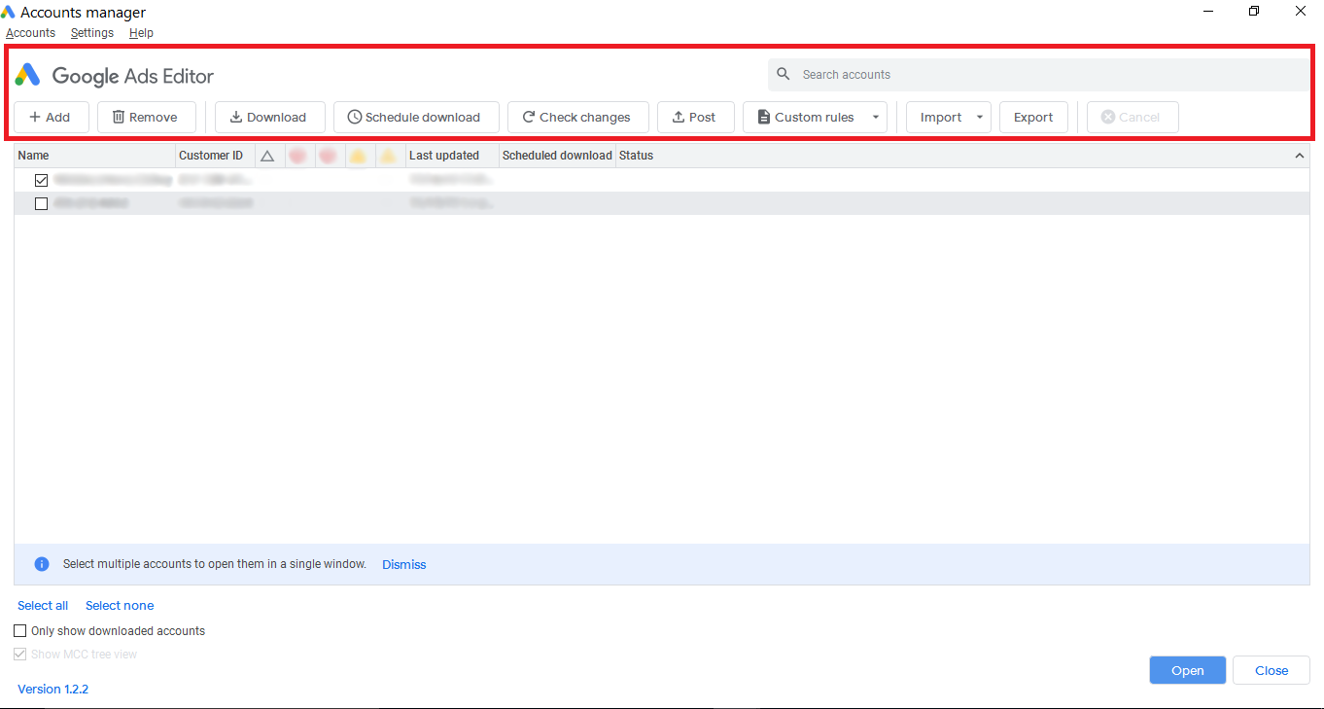The image size is (1324, 709).
Task: Sort by Last updated column header
Action: point(452,156)
